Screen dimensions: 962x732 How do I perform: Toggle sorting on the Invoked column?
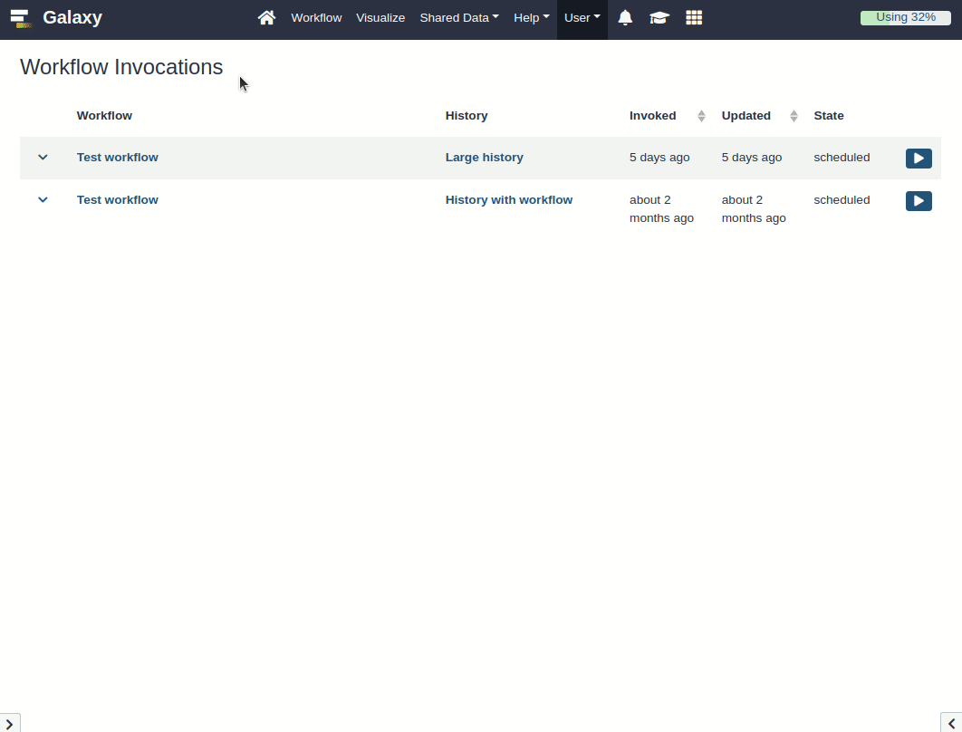pyautogui.click(x=700, y=115)
